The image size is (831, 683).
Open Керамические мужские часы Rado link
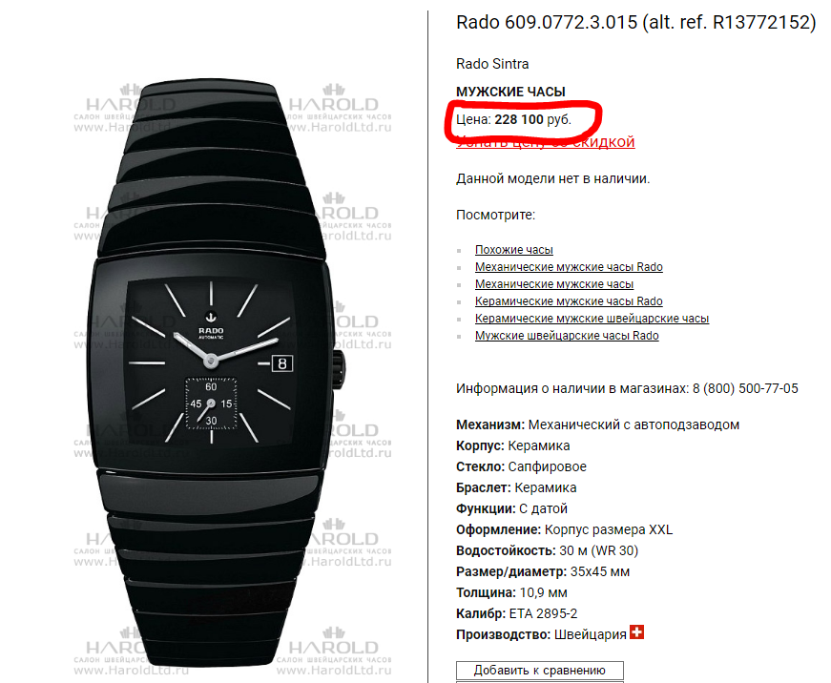click(569, 301)
